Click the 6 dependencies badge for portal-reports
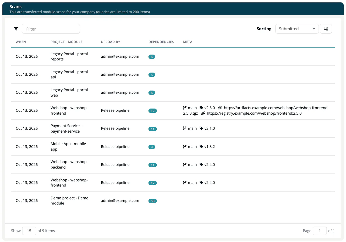Image resolution: width=346 pixels, height=242 pixels. [152, 57]
